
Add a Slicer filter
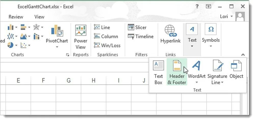tap(137, 27)
